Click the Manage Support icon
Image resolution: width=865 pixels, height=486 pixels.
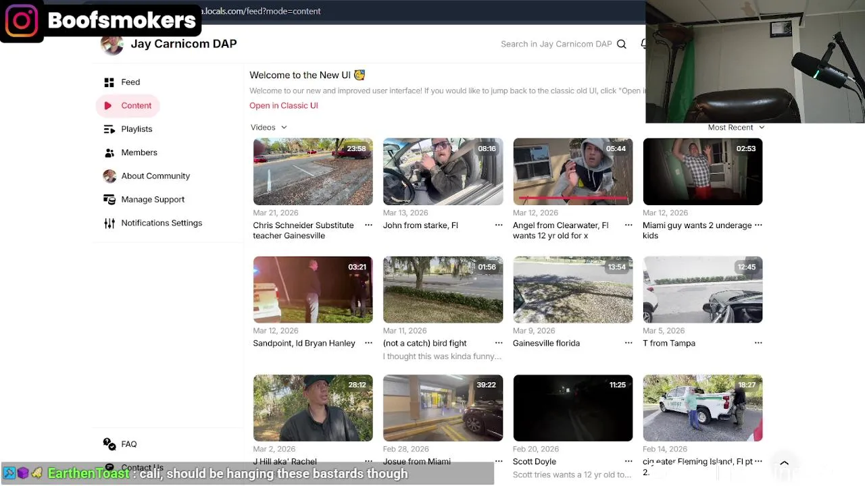(x=109, y=199)
